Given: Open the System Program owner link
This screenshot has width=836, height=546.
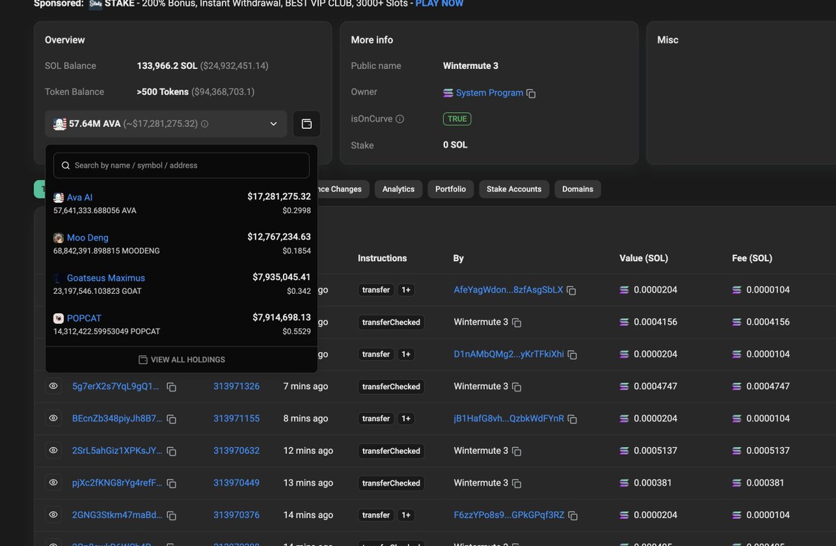Looking at the screenshot, I should (x=490, y=93).
